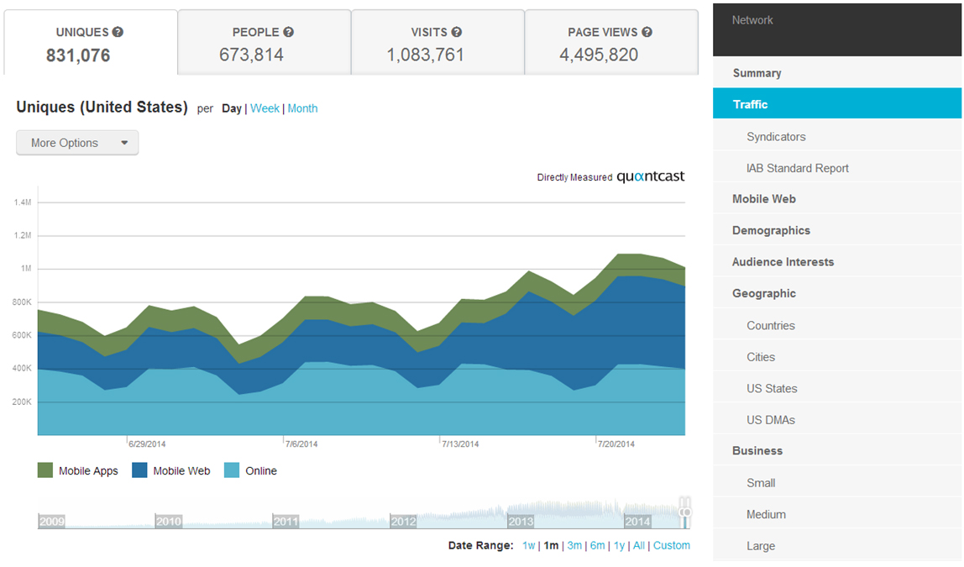View uniques per Month
The image size is (964, 567).
pyautogui.click(x=302, y=108)
